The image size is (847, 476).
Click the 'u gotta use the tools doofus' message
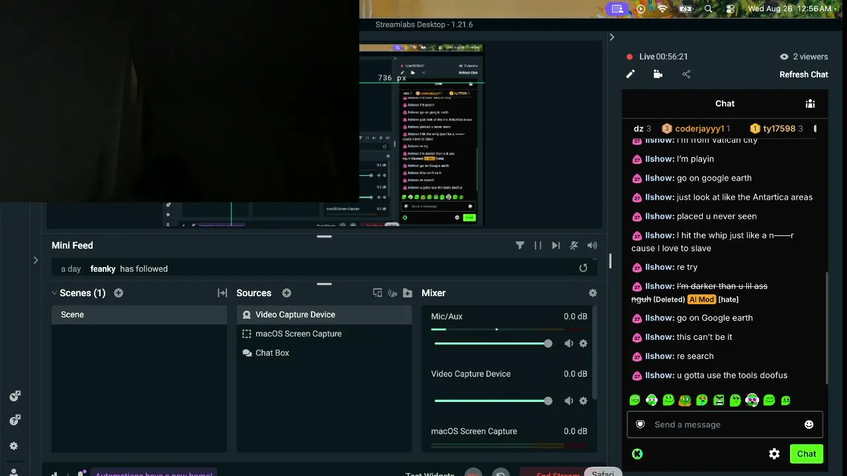[x=732, y=376]
